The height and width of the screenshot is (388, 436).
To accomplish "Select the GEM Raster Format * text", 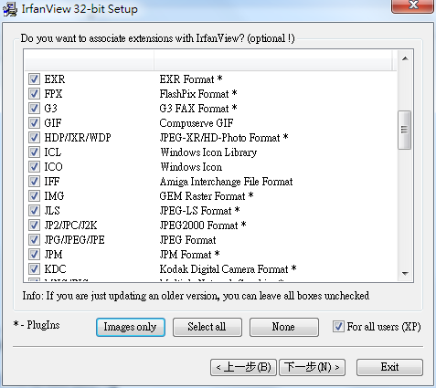I will 207,196.
